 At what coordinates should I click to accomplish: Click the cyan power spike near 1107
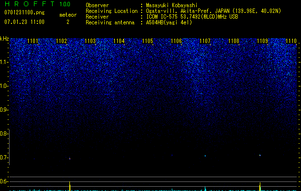coord(205,189)
